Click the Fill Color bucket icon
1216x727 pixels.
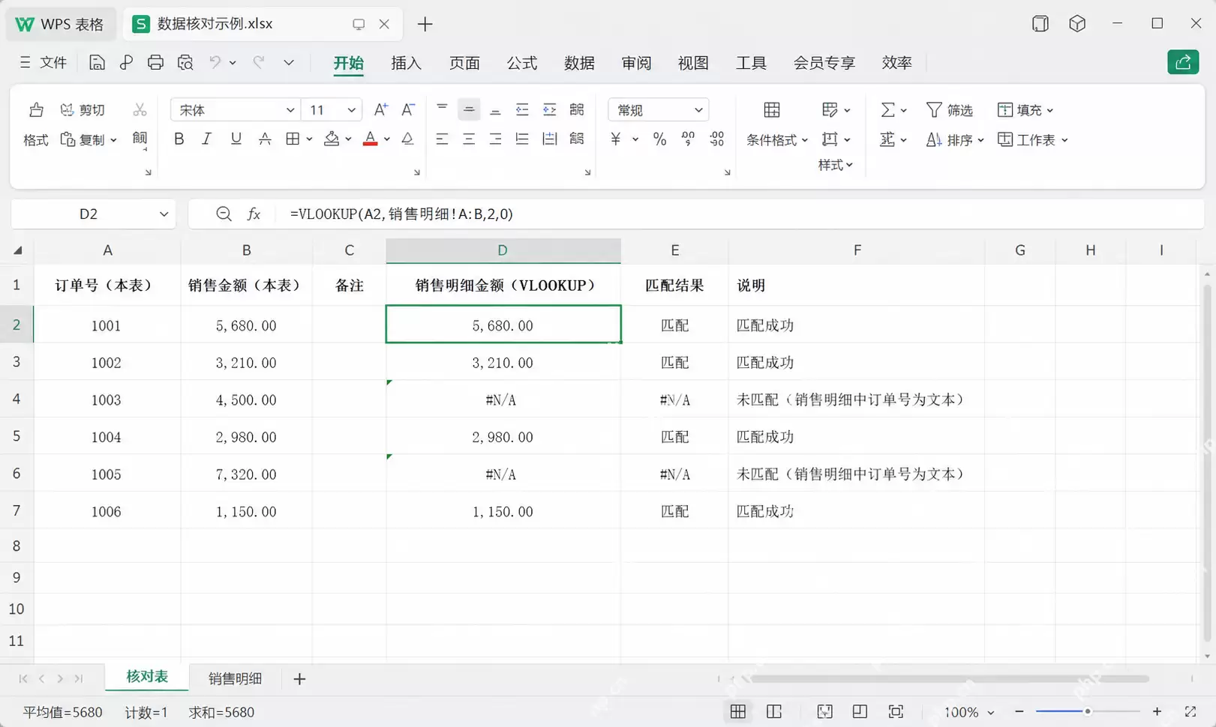coord(331,139)
